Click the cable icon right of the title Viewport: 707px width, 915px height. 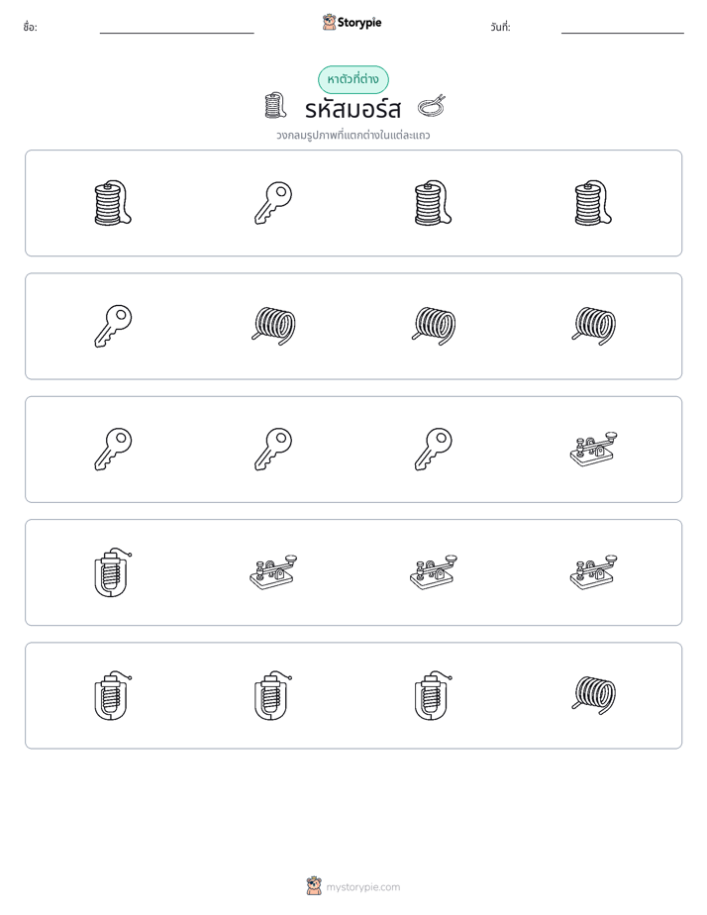432,107
